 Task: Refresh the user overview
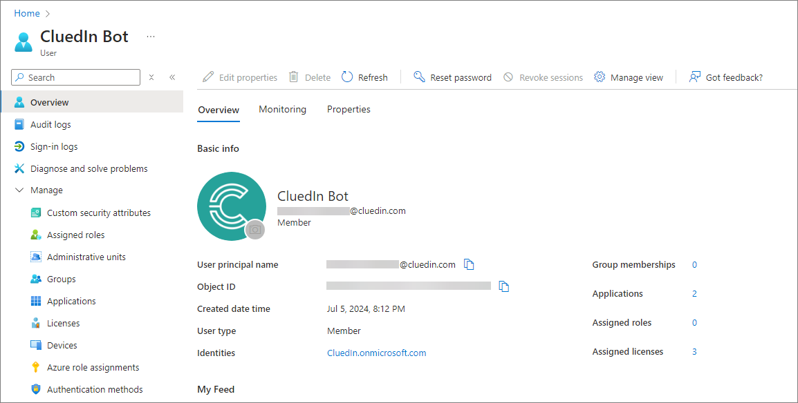pyautogui.click(x=364, y=77)
